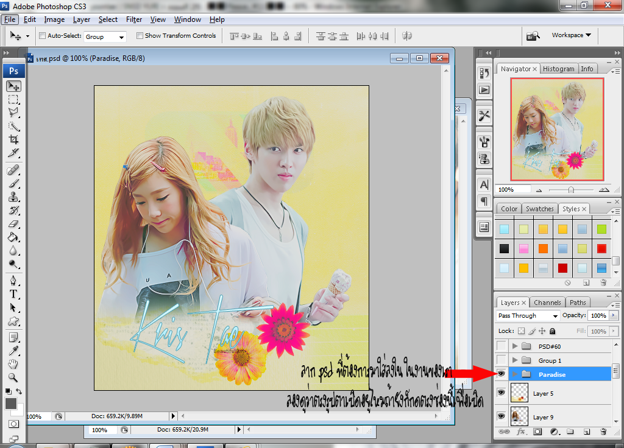Add a layer style via fx icon
The width and height of the screenshot is (624, 448).
[521, 432]
